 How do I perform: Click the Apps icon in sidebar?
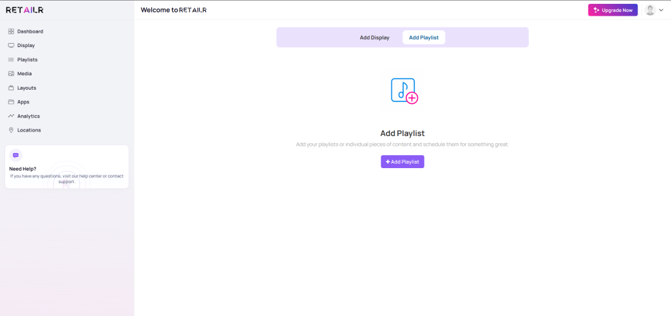tap(11, 102)
